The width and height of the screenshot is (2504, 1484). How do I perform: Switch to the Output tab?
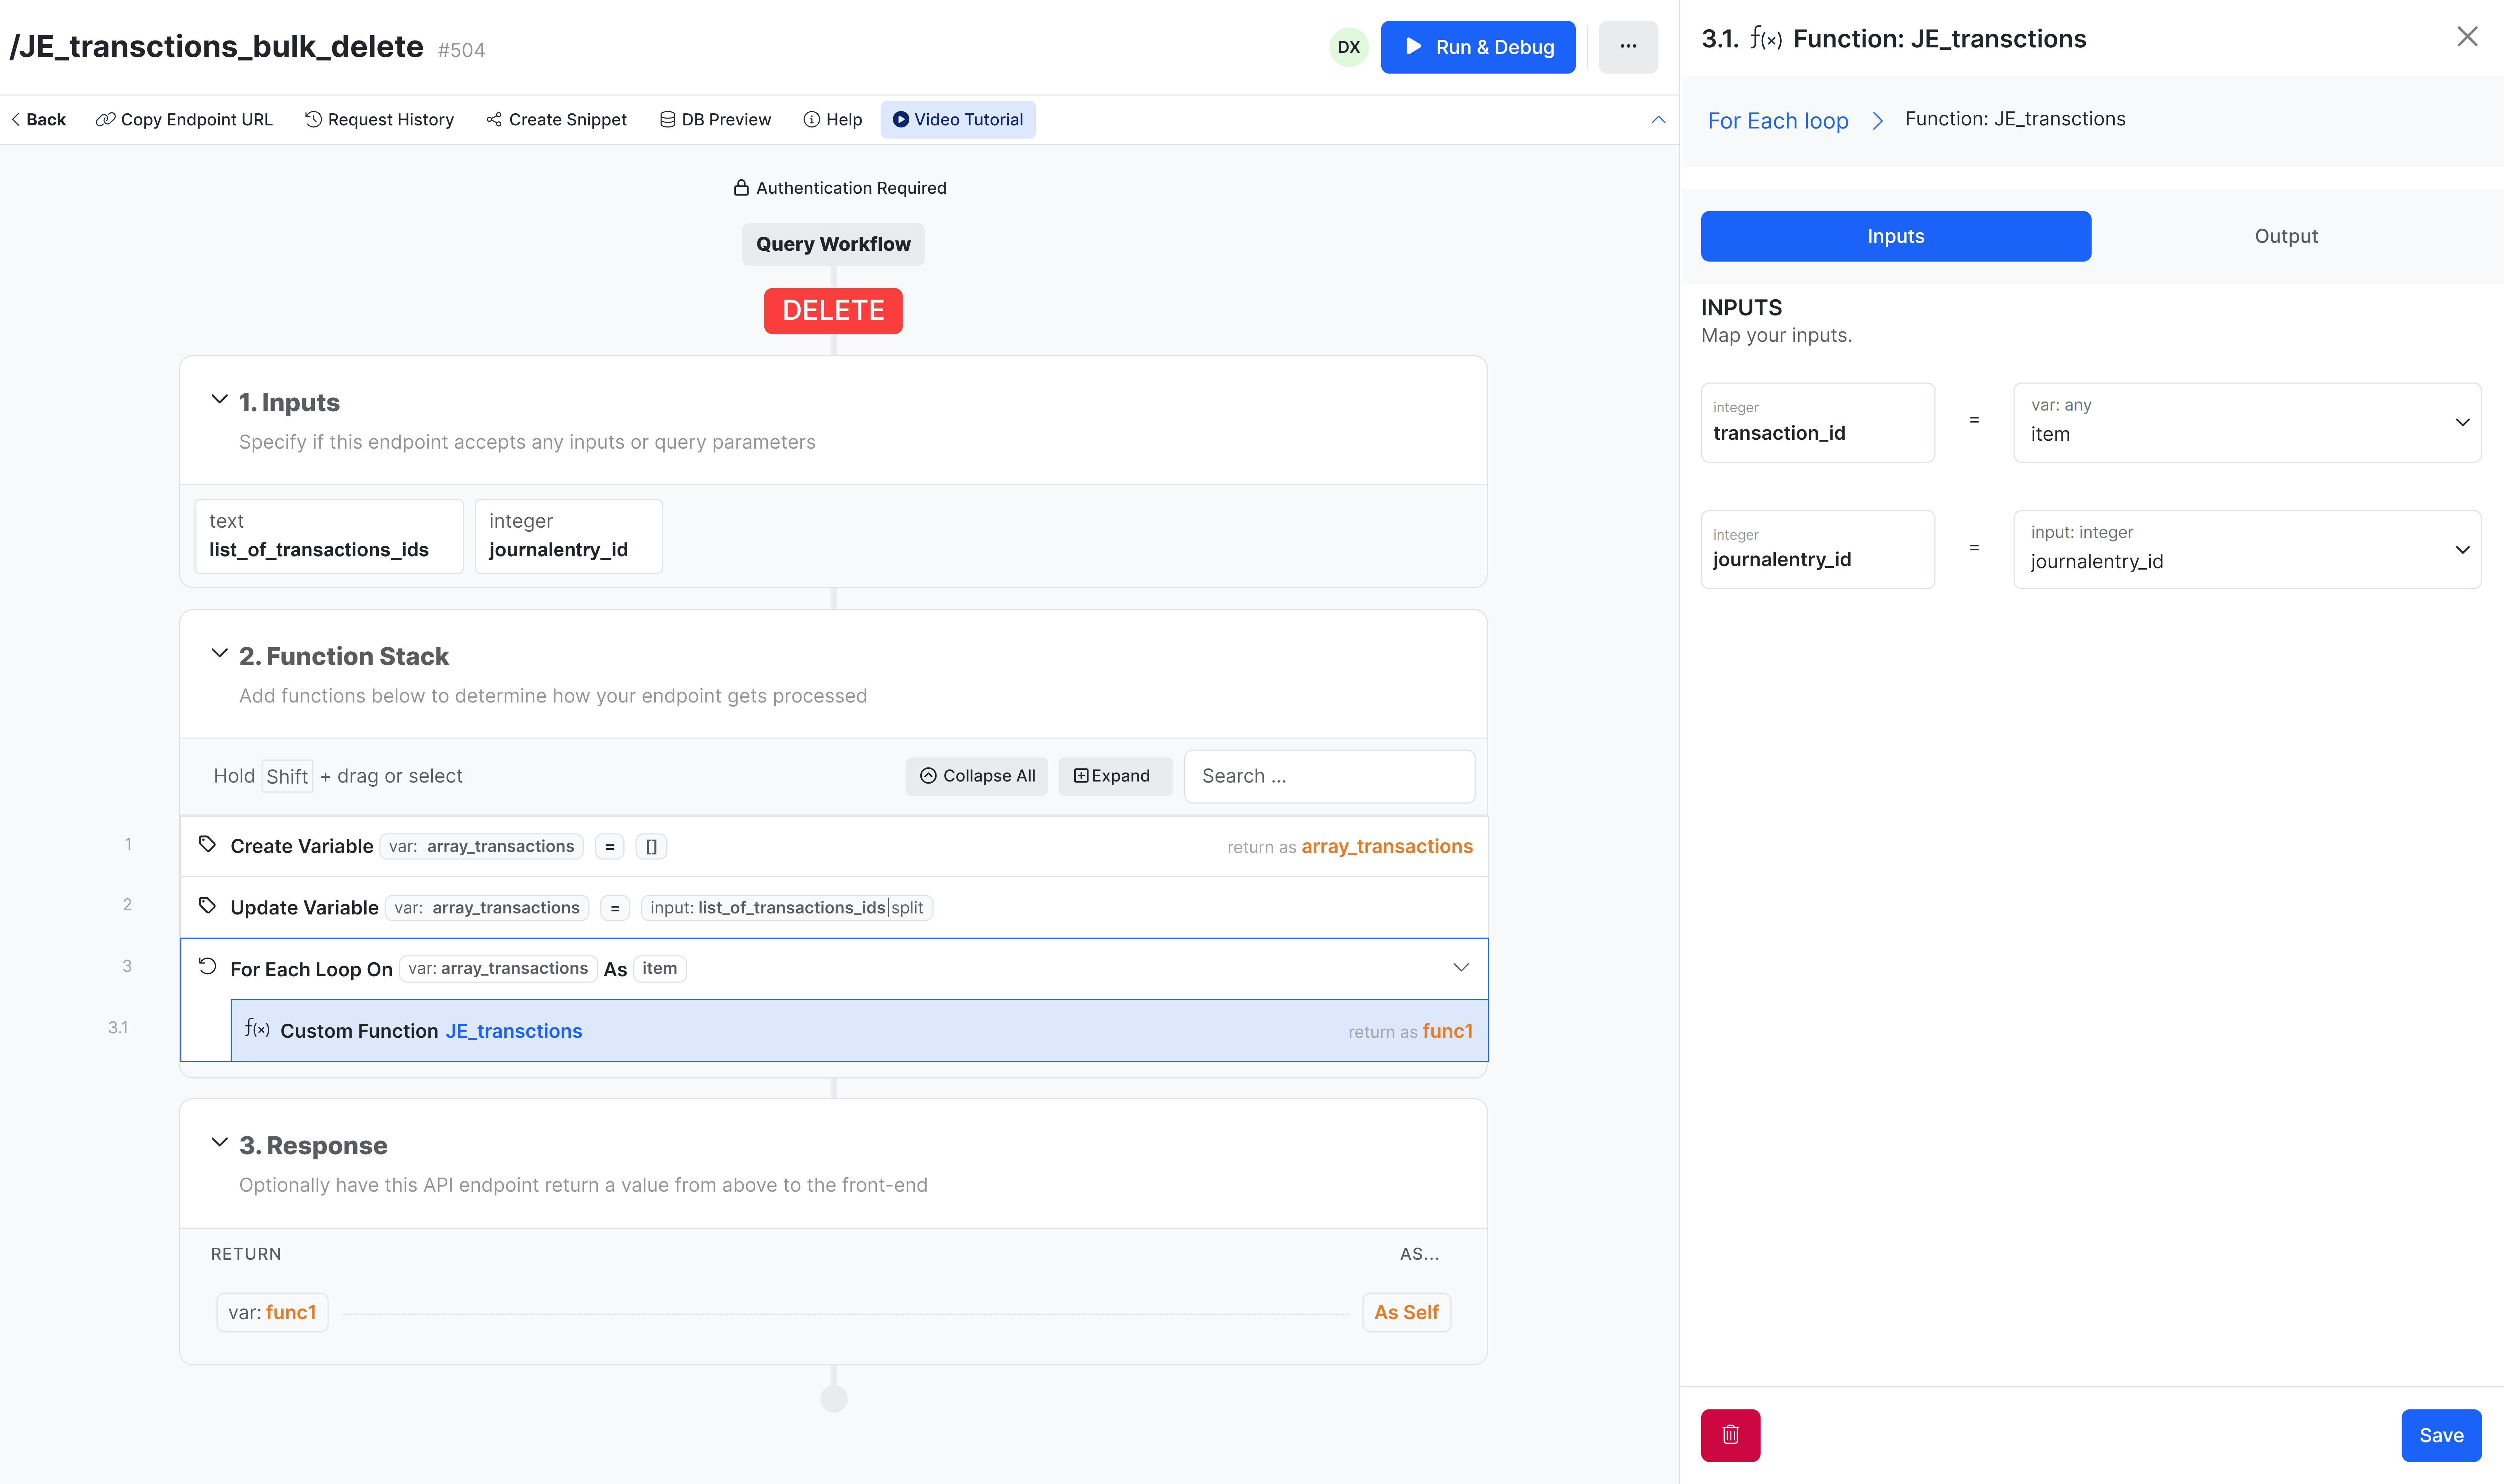pyautogui.click(x=2286, y=236)
